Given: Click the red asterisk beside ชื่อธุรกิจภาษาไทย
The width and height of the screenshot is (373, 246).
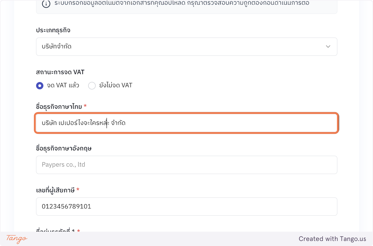Looking at the screenshot, I should [x=85, y=106].
